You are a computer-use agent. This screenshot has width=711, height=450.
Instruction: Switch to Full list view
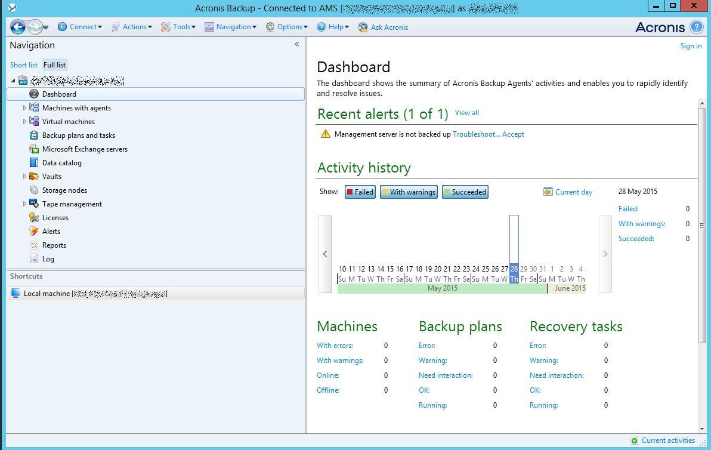(x=54, y=65)
